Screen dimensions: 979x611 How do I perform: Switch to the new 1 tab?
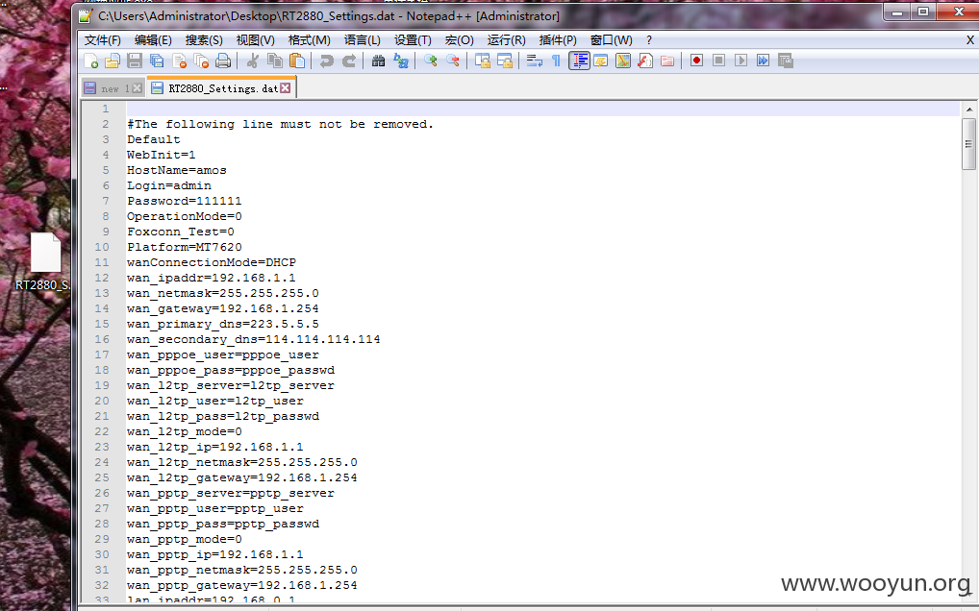(x=113, y=88)
